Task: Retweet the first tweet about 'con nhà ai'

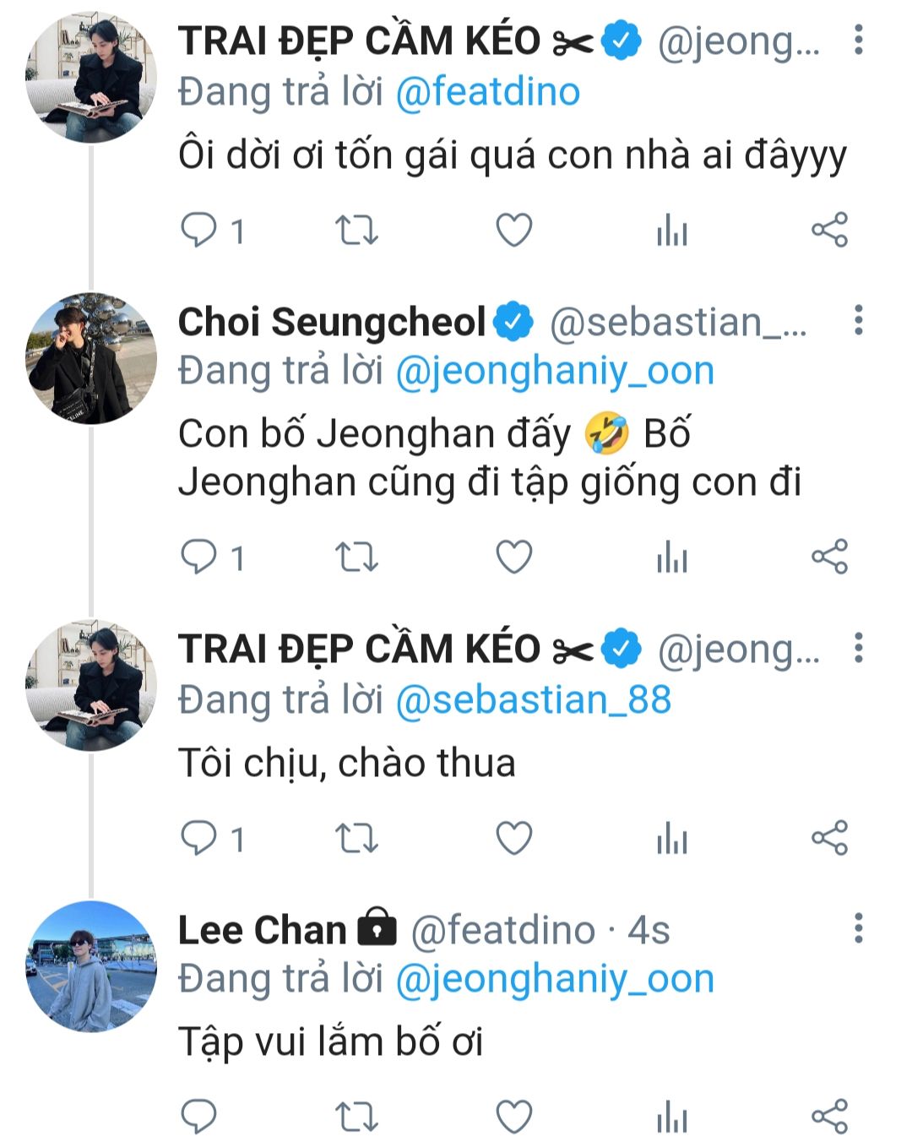Action: tap(356, 230)
